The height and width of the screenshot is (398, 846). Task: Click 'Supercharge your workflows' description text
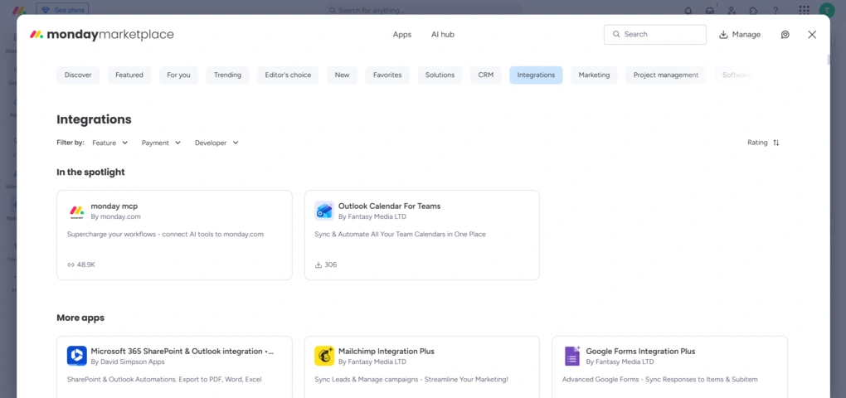click(x=165, y=235)
